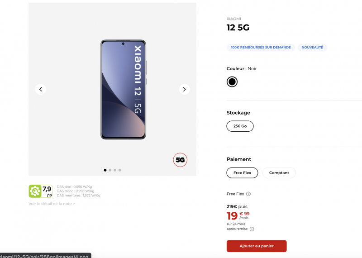The image size is (362, 258).
Task: Expand "Voir le détail de la note"
Action: (x=52, y=204)
